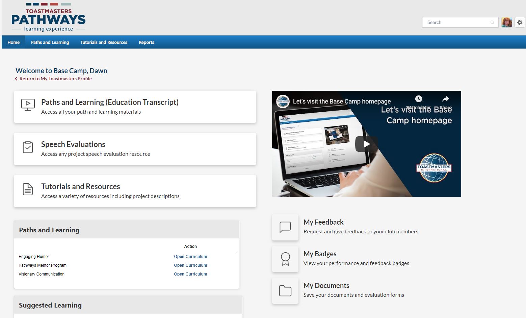Open the Tutorials and Resources menu

104,42
